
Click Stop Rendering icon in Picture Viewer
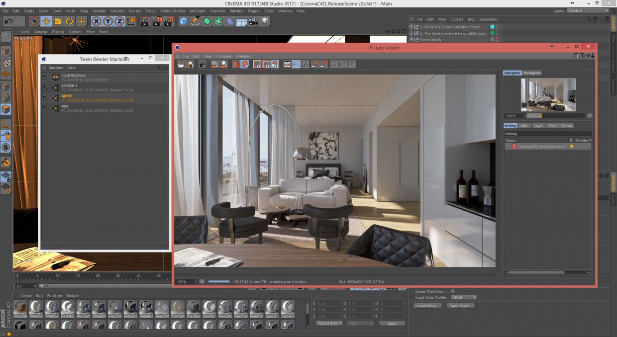tap(203, 64)
